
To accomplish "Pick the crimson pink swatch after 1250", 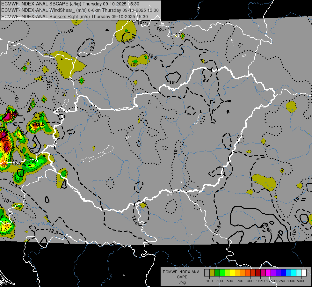I will [263, 273].
